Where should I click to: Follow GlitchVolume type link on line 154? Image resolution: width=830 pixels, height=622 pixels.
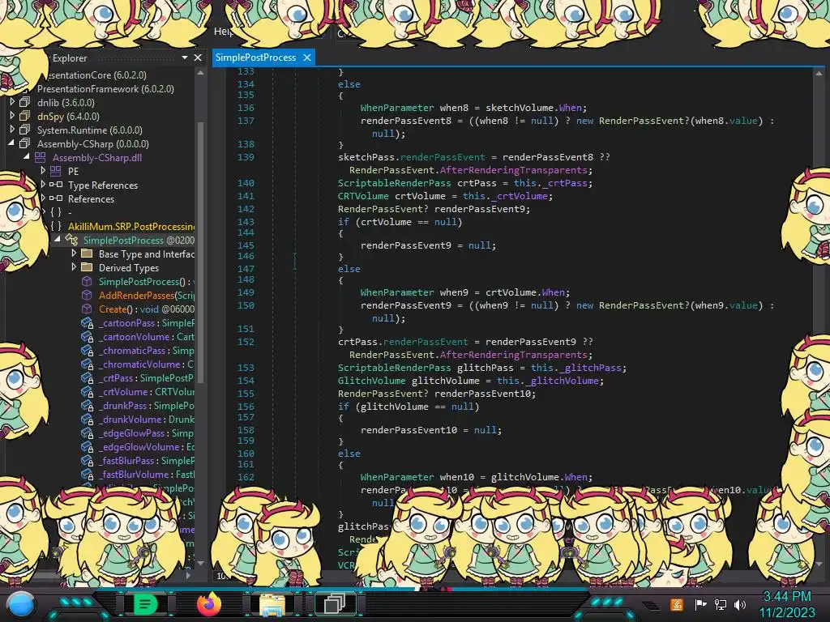coord(371,381)
